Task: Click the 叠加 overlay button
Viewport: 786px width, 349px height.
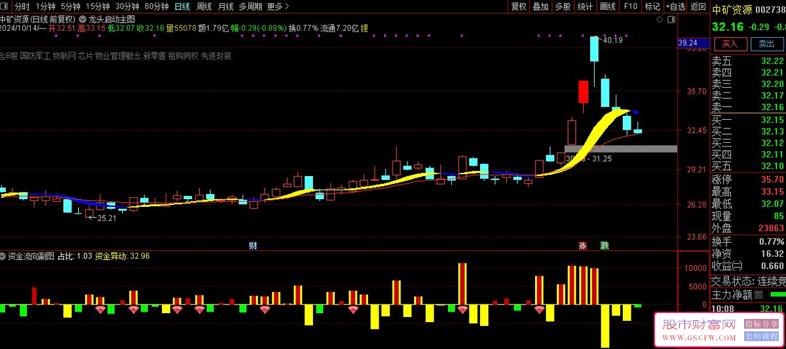Action: tap(540, 7)
